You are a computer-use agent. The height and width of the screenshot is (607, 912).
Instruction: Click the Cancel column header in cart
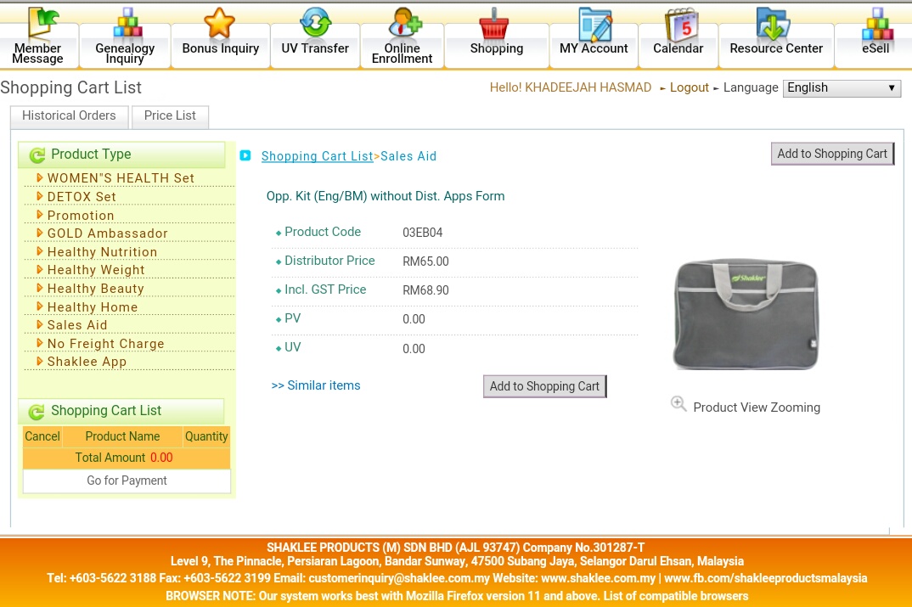click(x=42, y=436)
